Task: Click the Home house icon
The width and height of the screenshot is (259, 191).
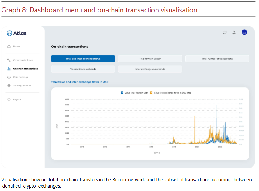Action: coord(9,46)
